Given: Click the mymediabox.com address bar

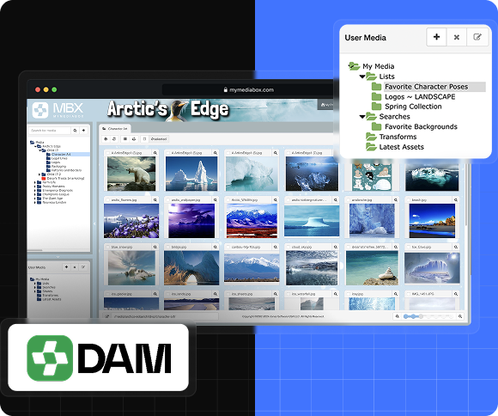Looking at the screenshot, I should tap(248, 90).
